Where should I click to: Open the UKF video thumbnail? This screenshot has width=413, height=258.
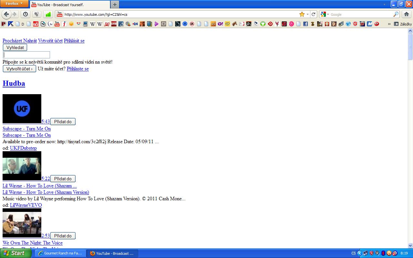(x=22, y=109)
